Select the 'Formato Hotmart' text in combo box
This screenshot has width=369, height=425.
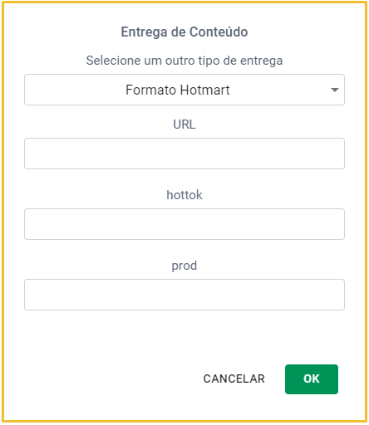[178, 90]
